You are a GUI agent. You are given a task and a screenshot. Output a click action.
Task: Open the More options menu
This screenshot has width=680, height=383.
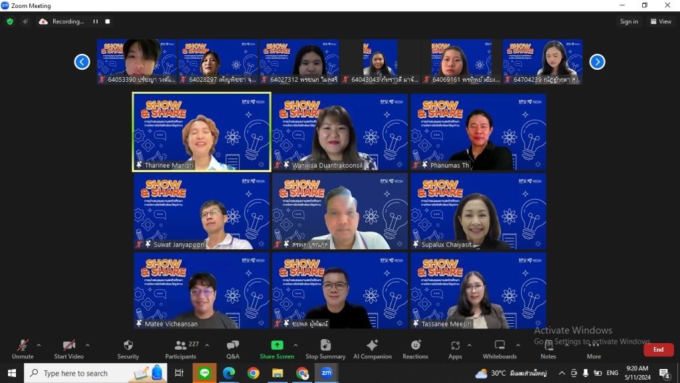(x=594, y=350)
